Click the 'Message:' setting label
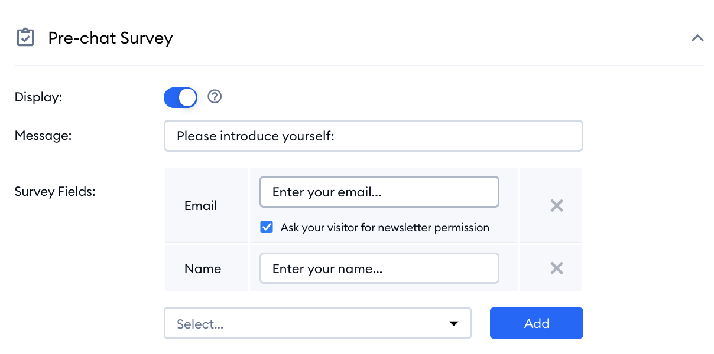The width and height of the screenshot is (714, 354). (43, 135)
